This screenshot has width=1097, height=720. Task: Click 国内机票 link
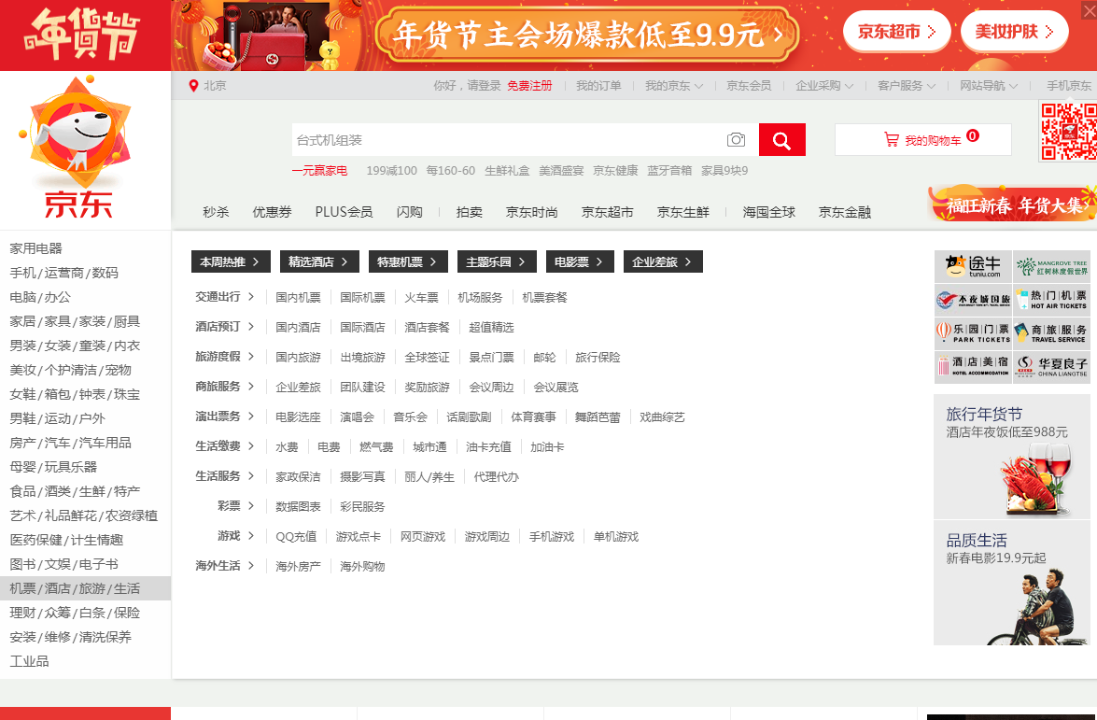pyautogui.click(x=298, y=297)
